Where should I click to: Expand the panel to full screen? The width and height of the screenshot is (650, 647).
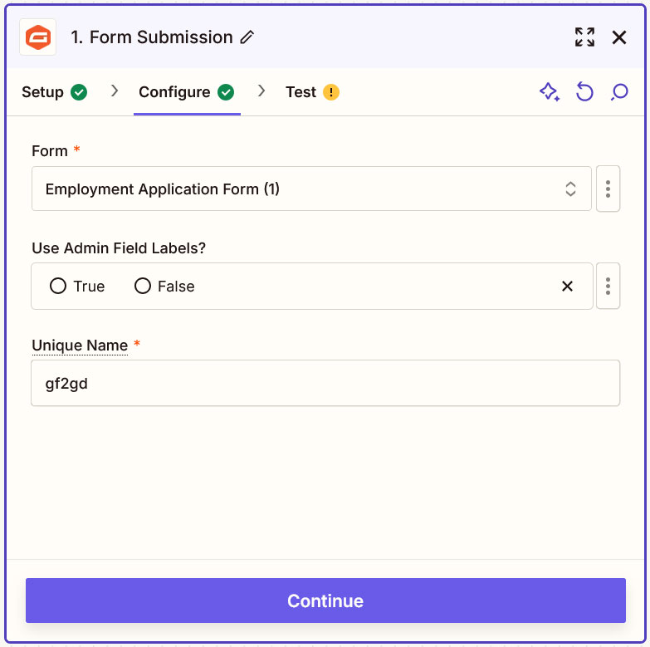point(584,37)
